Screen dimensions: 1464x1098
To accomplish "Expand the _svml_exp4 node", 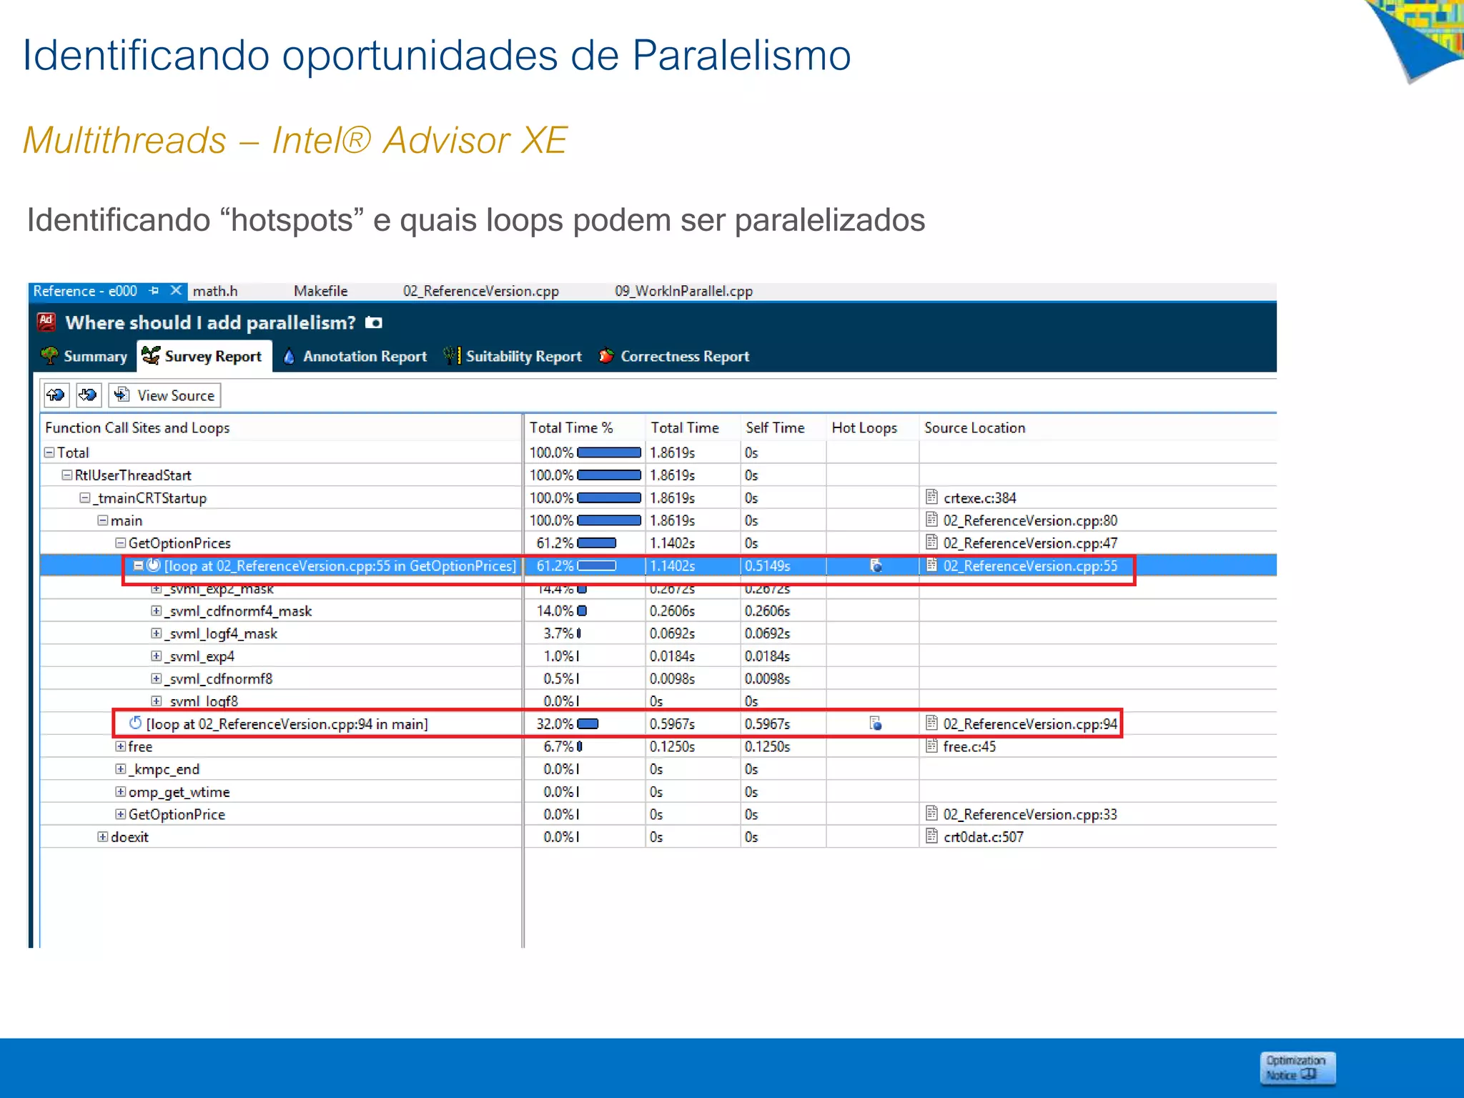I will [x=157, y=656].
